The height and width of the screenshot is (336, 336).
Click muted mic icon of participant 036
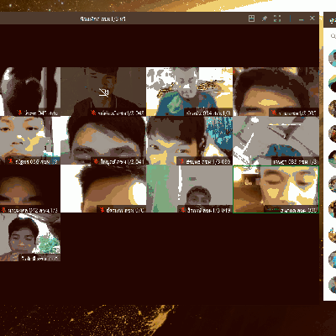point(11,161)
